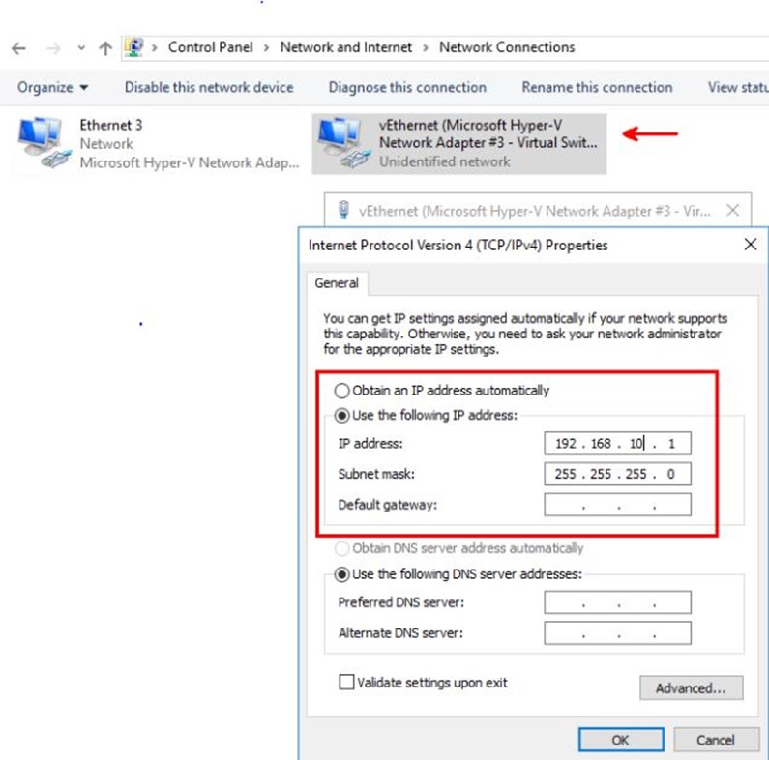Screen dimensions: 769x760
Task: Click the up directory arrow
Action: coord(105,47)
